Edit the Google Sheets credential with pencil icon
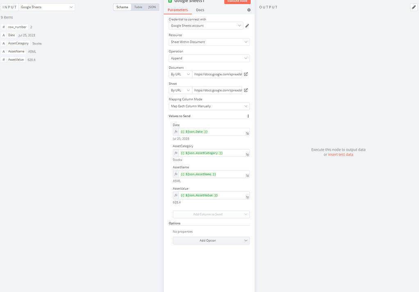The width and height of the screenshot is (419, 292). coord(247,25)
